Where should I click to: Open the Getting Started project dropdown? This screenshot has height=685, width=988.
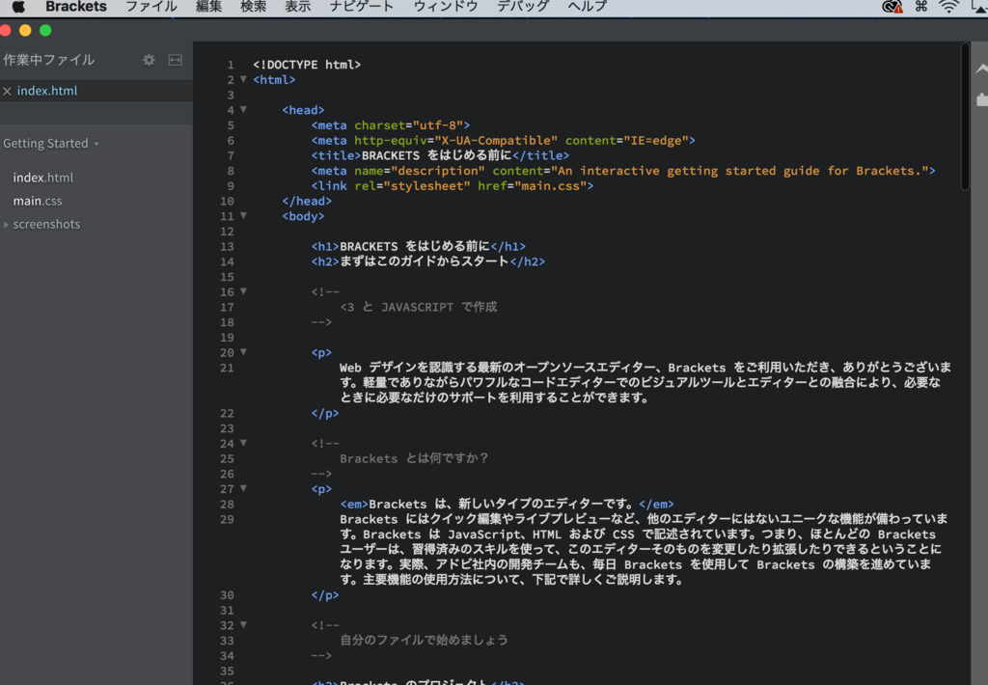[51, 144]
